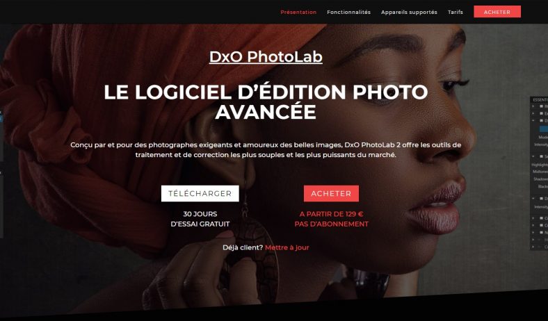
Task: Collapse the section containing Highlights and Midtones
Action: point(533,156)
